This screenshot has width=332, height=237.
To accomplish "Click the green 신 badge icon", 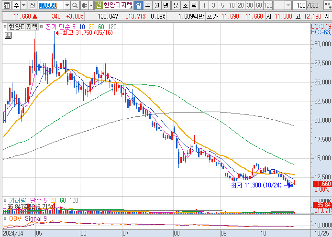I will (99, 5).
